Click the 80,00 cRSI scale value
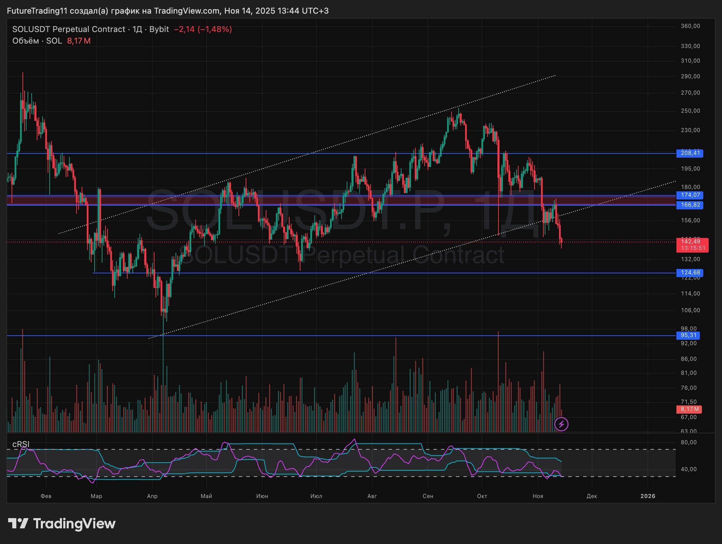This screenshot has width=722, height=544. point(689,443)
